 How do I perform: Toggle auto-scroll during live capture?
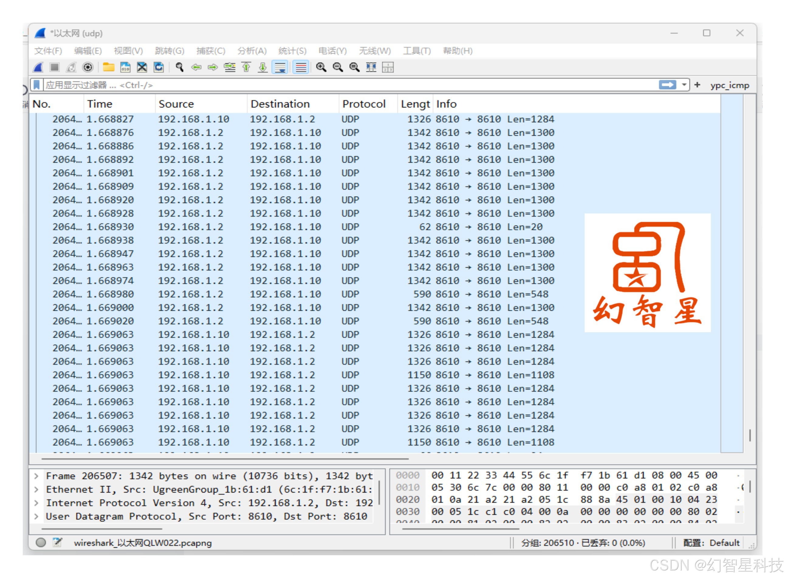pyautogui.click(x=280, y=67)
